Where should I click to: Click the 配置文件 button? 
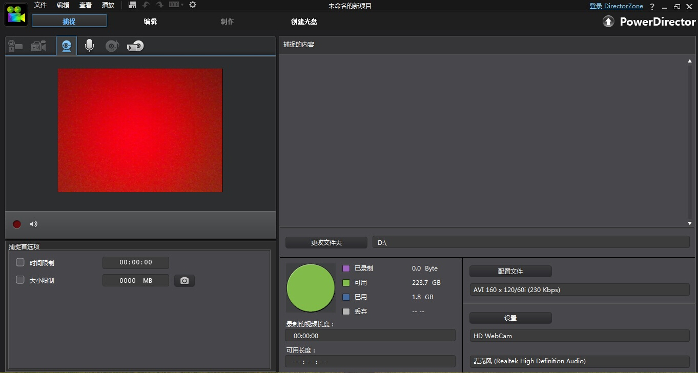510,271
